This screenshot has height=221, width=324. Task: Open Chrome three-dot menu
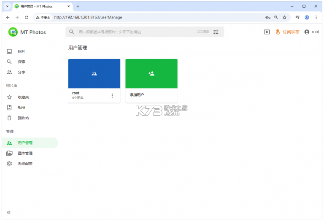click(316, 17)
